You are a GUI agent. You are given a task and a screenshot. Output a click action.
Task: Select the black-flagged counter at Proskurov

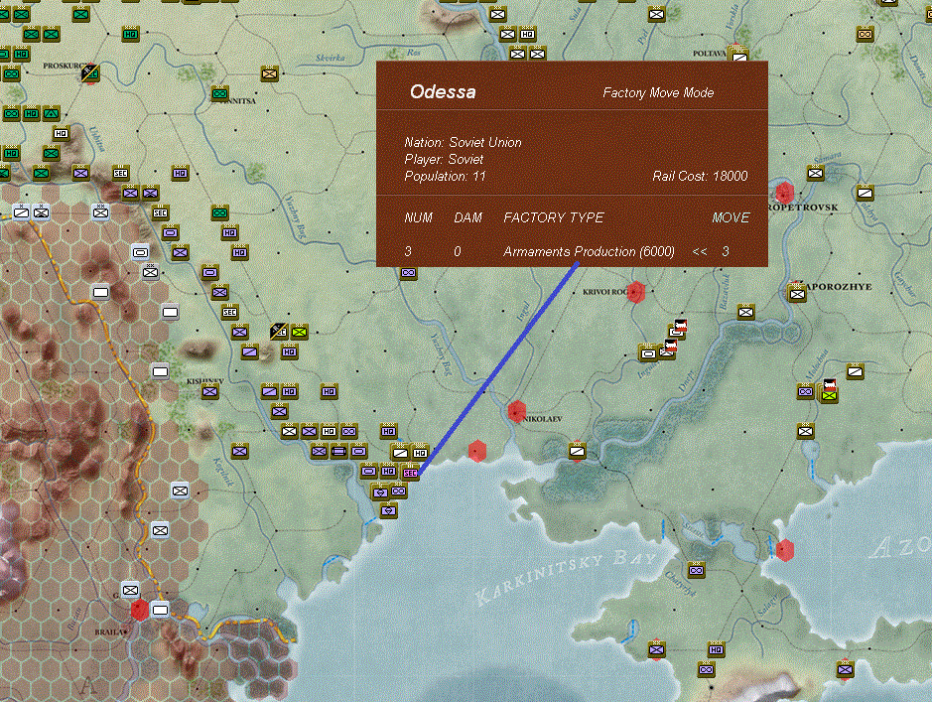(x=89, y=72)
